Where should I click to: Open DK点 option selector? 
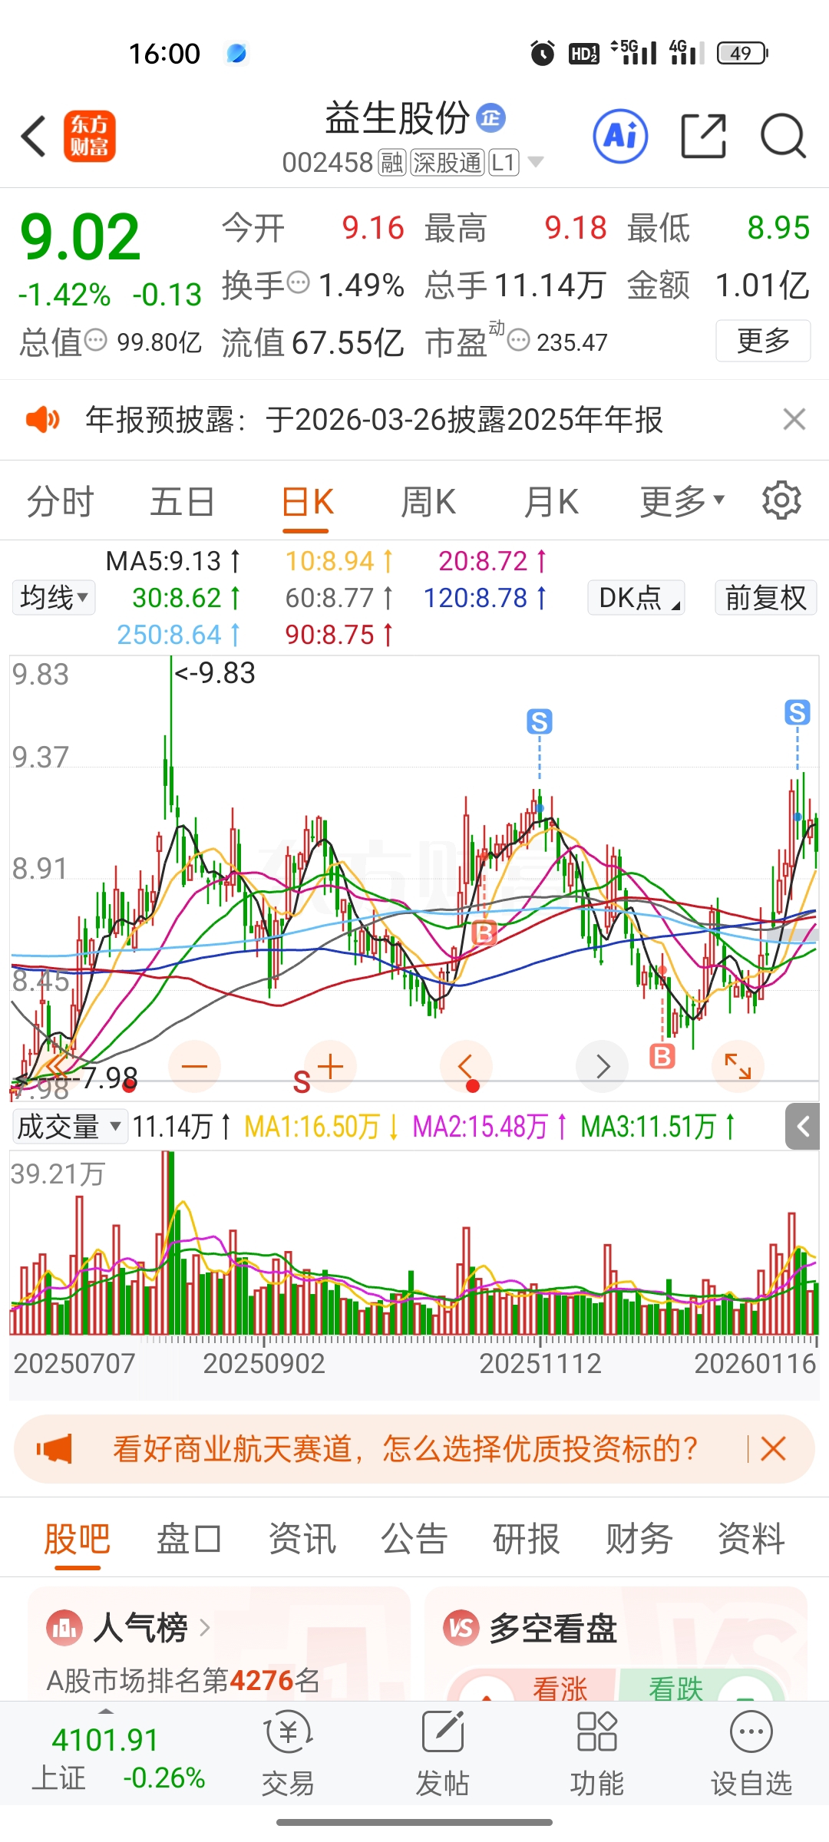(x=636, y=597)
